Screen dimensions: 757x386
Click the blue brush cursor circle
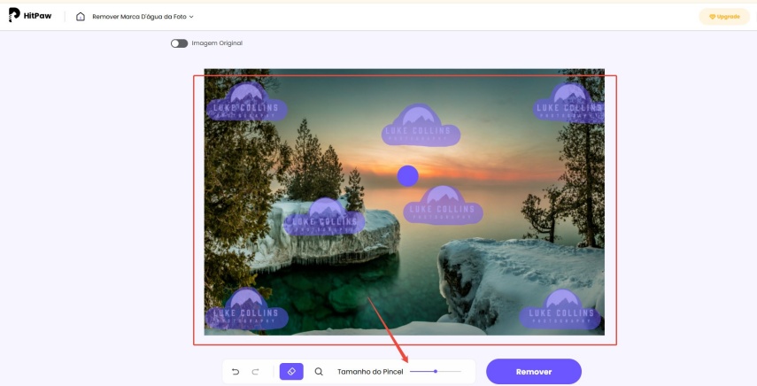407,176
